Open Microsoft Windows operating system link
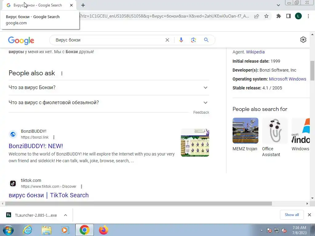315x236 pixels. (288, 79)
